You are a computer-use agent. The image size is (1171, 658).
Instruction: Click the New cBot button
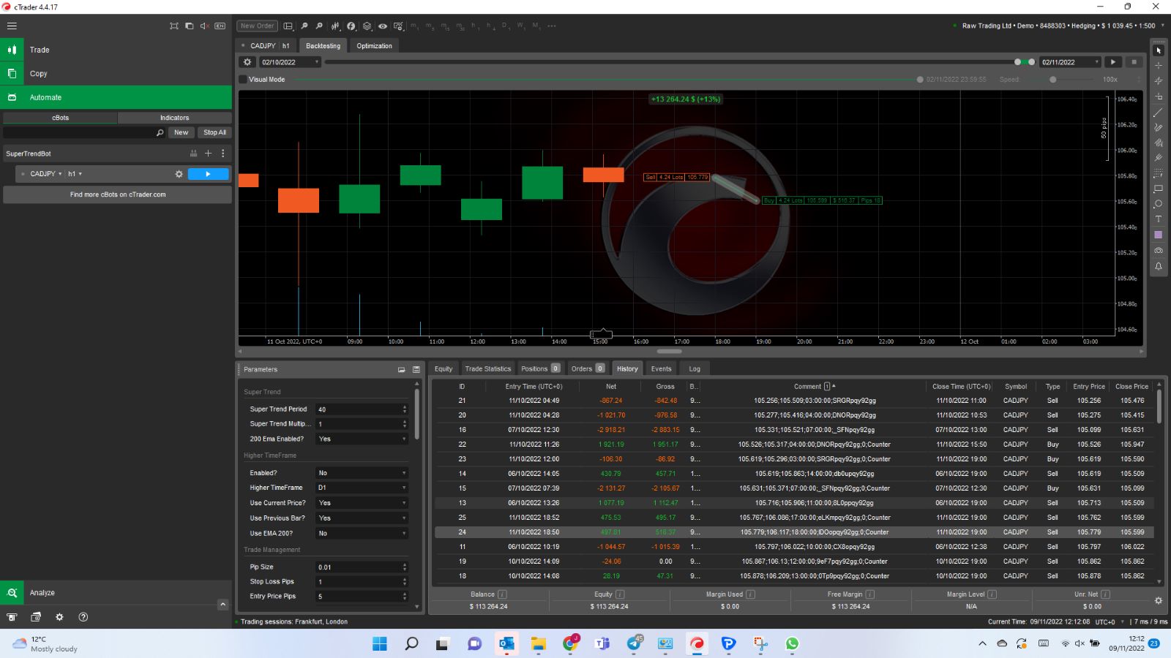181,133
